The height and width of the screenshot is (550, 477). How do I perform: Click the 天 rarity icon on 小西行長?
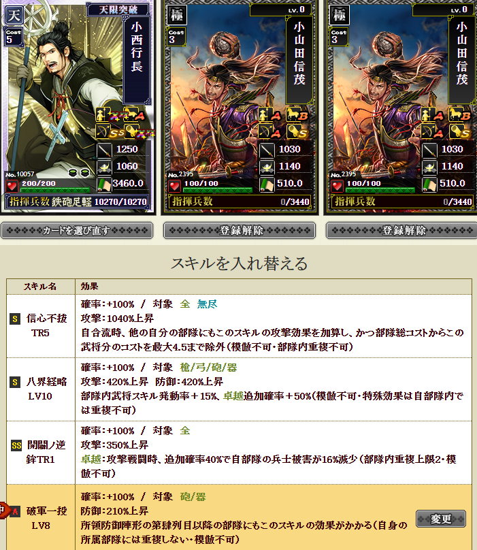[x=14, y=15]
